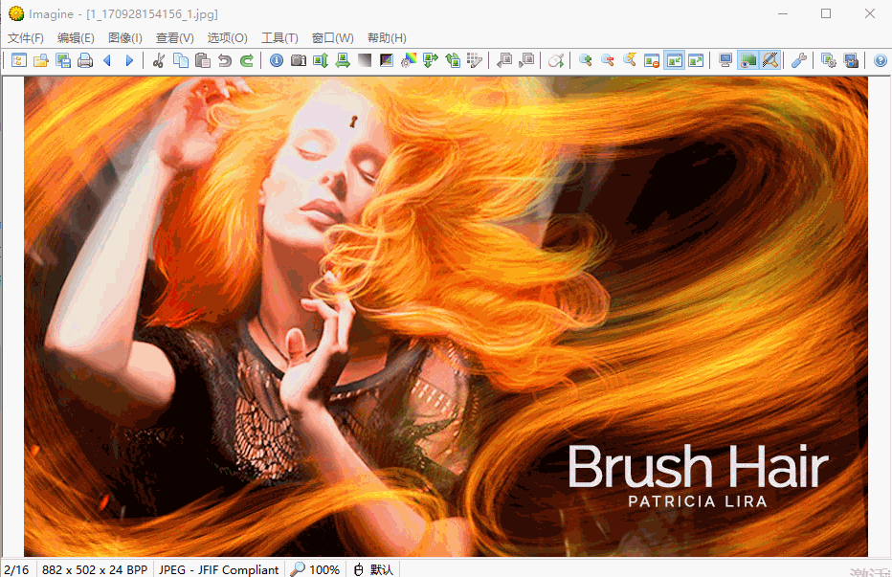The image size is (892, 577).
Task: Click the lightning magnifier zoom icon
Action: coord(630,60)
